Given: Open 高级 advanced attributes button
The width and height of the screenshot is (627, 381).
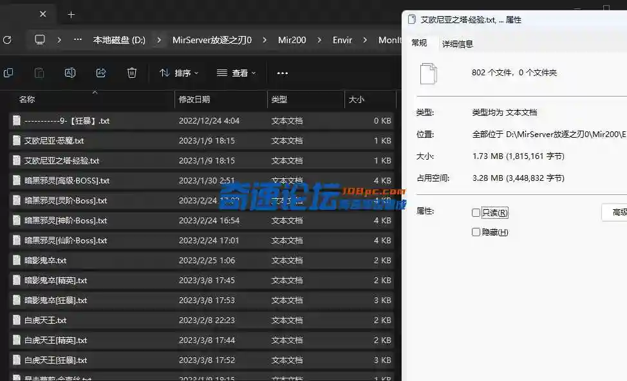Looking at the screenshot, I should click(615, 212).
